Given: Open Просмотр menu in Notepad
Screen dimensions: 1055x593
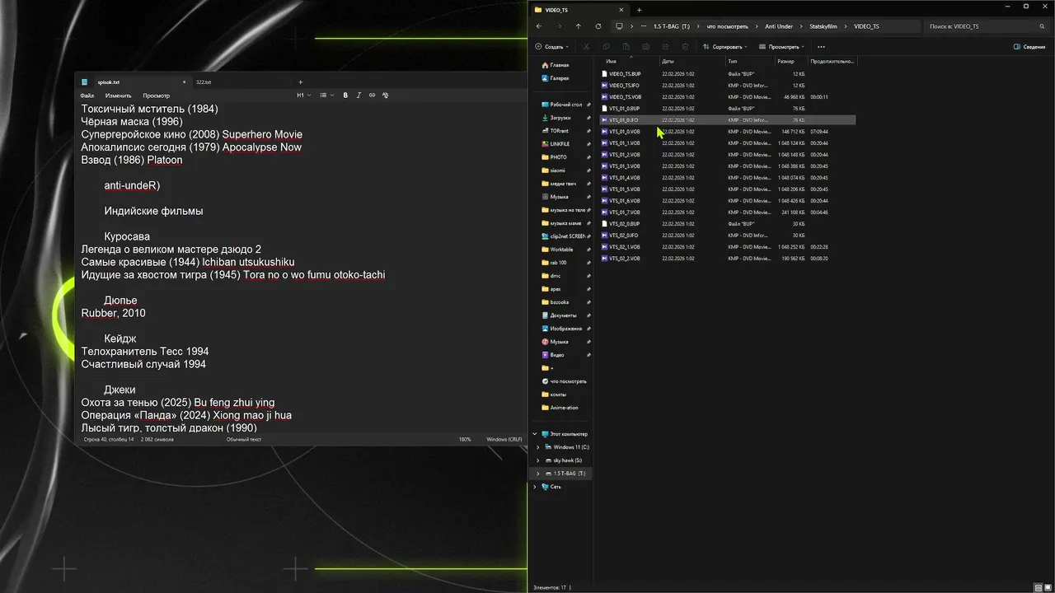Looking at the screenshot, I should 156,96.
